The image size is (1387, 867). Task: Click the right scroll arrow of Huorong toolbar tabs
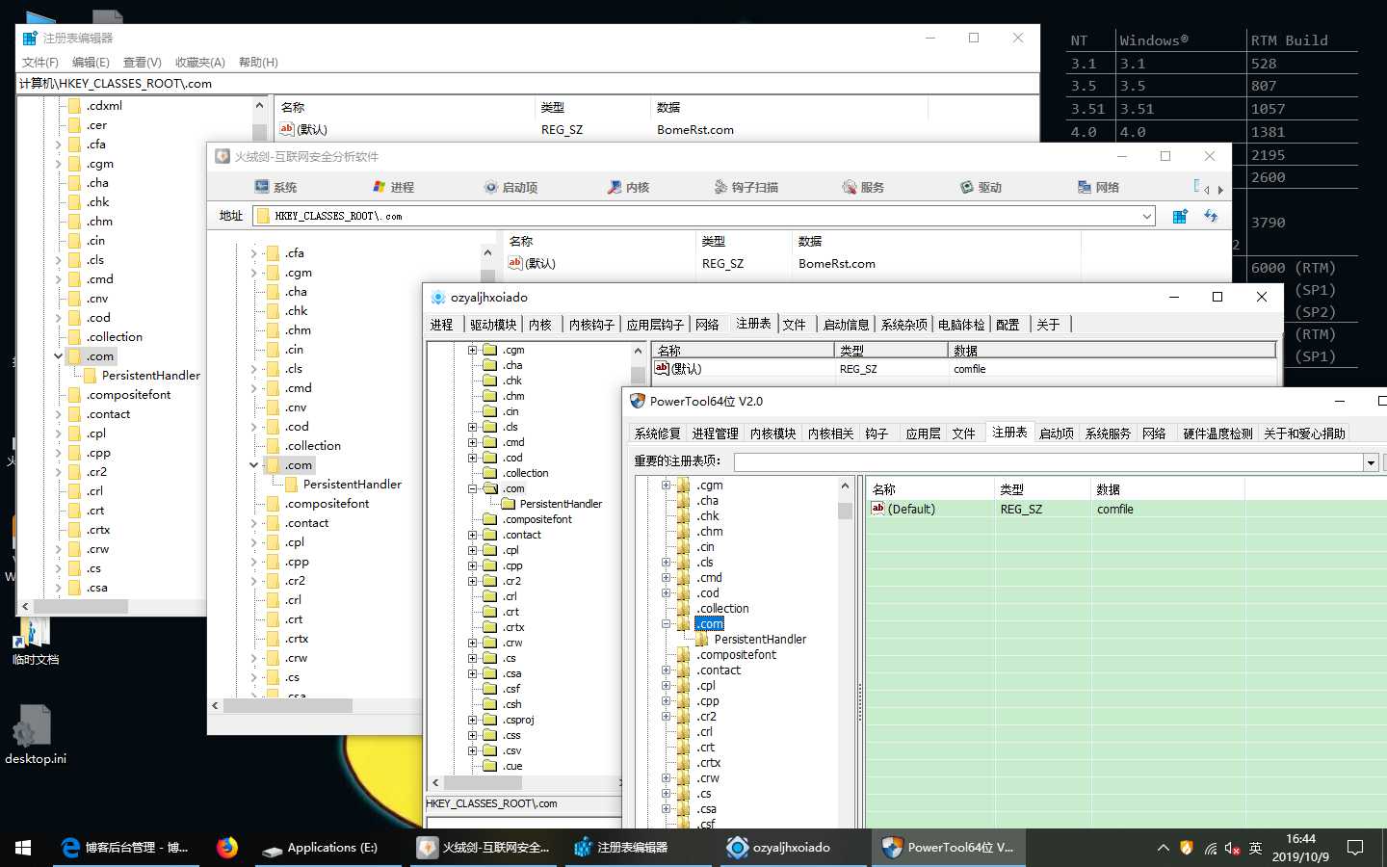(1220, 190)
